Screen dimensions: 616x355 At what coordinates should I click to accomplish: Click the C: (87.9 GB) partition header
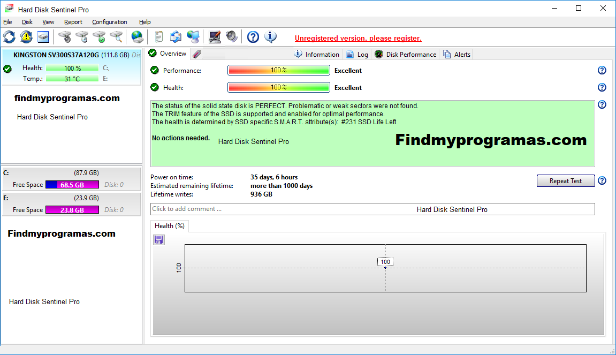click(72, 172)
